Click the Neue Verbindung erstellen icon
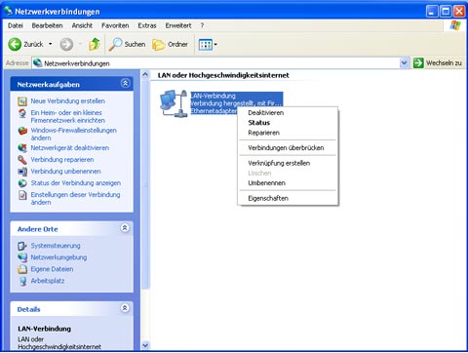 [22, 101]
